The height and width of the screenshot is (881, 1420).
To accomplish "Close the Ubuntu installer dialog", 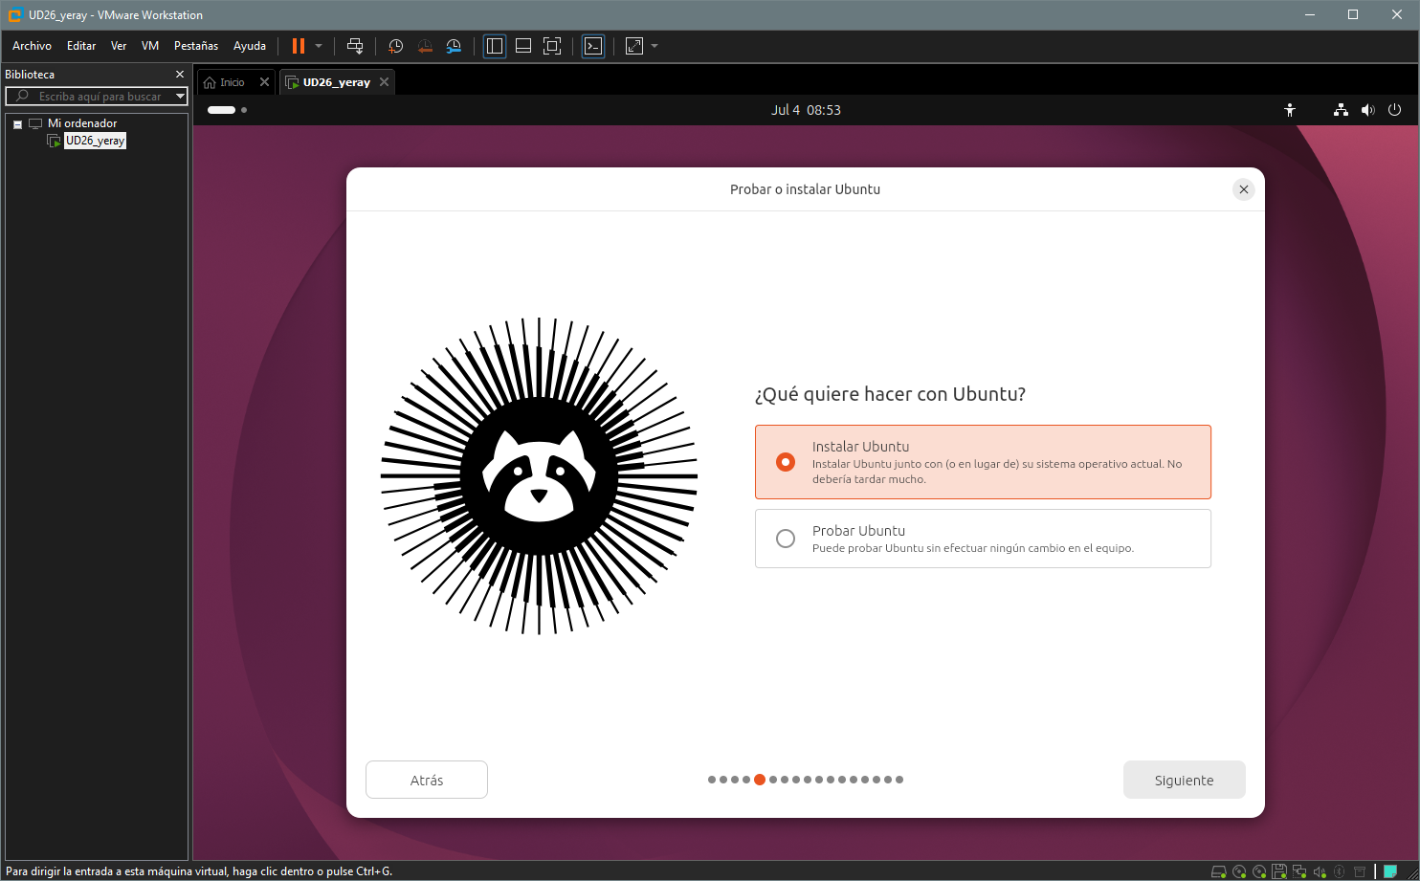I will tap(1244, 189).
